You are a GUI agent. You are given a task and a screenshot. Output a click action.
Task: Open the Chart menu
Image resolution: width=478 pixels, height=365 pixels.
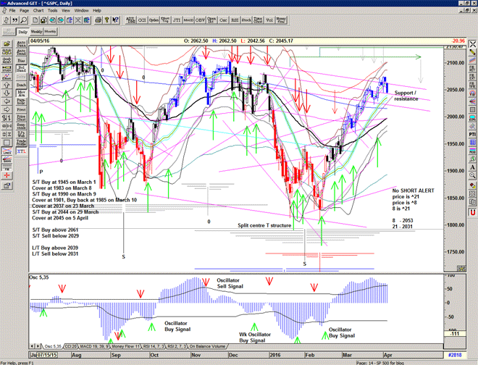point(38,11)
